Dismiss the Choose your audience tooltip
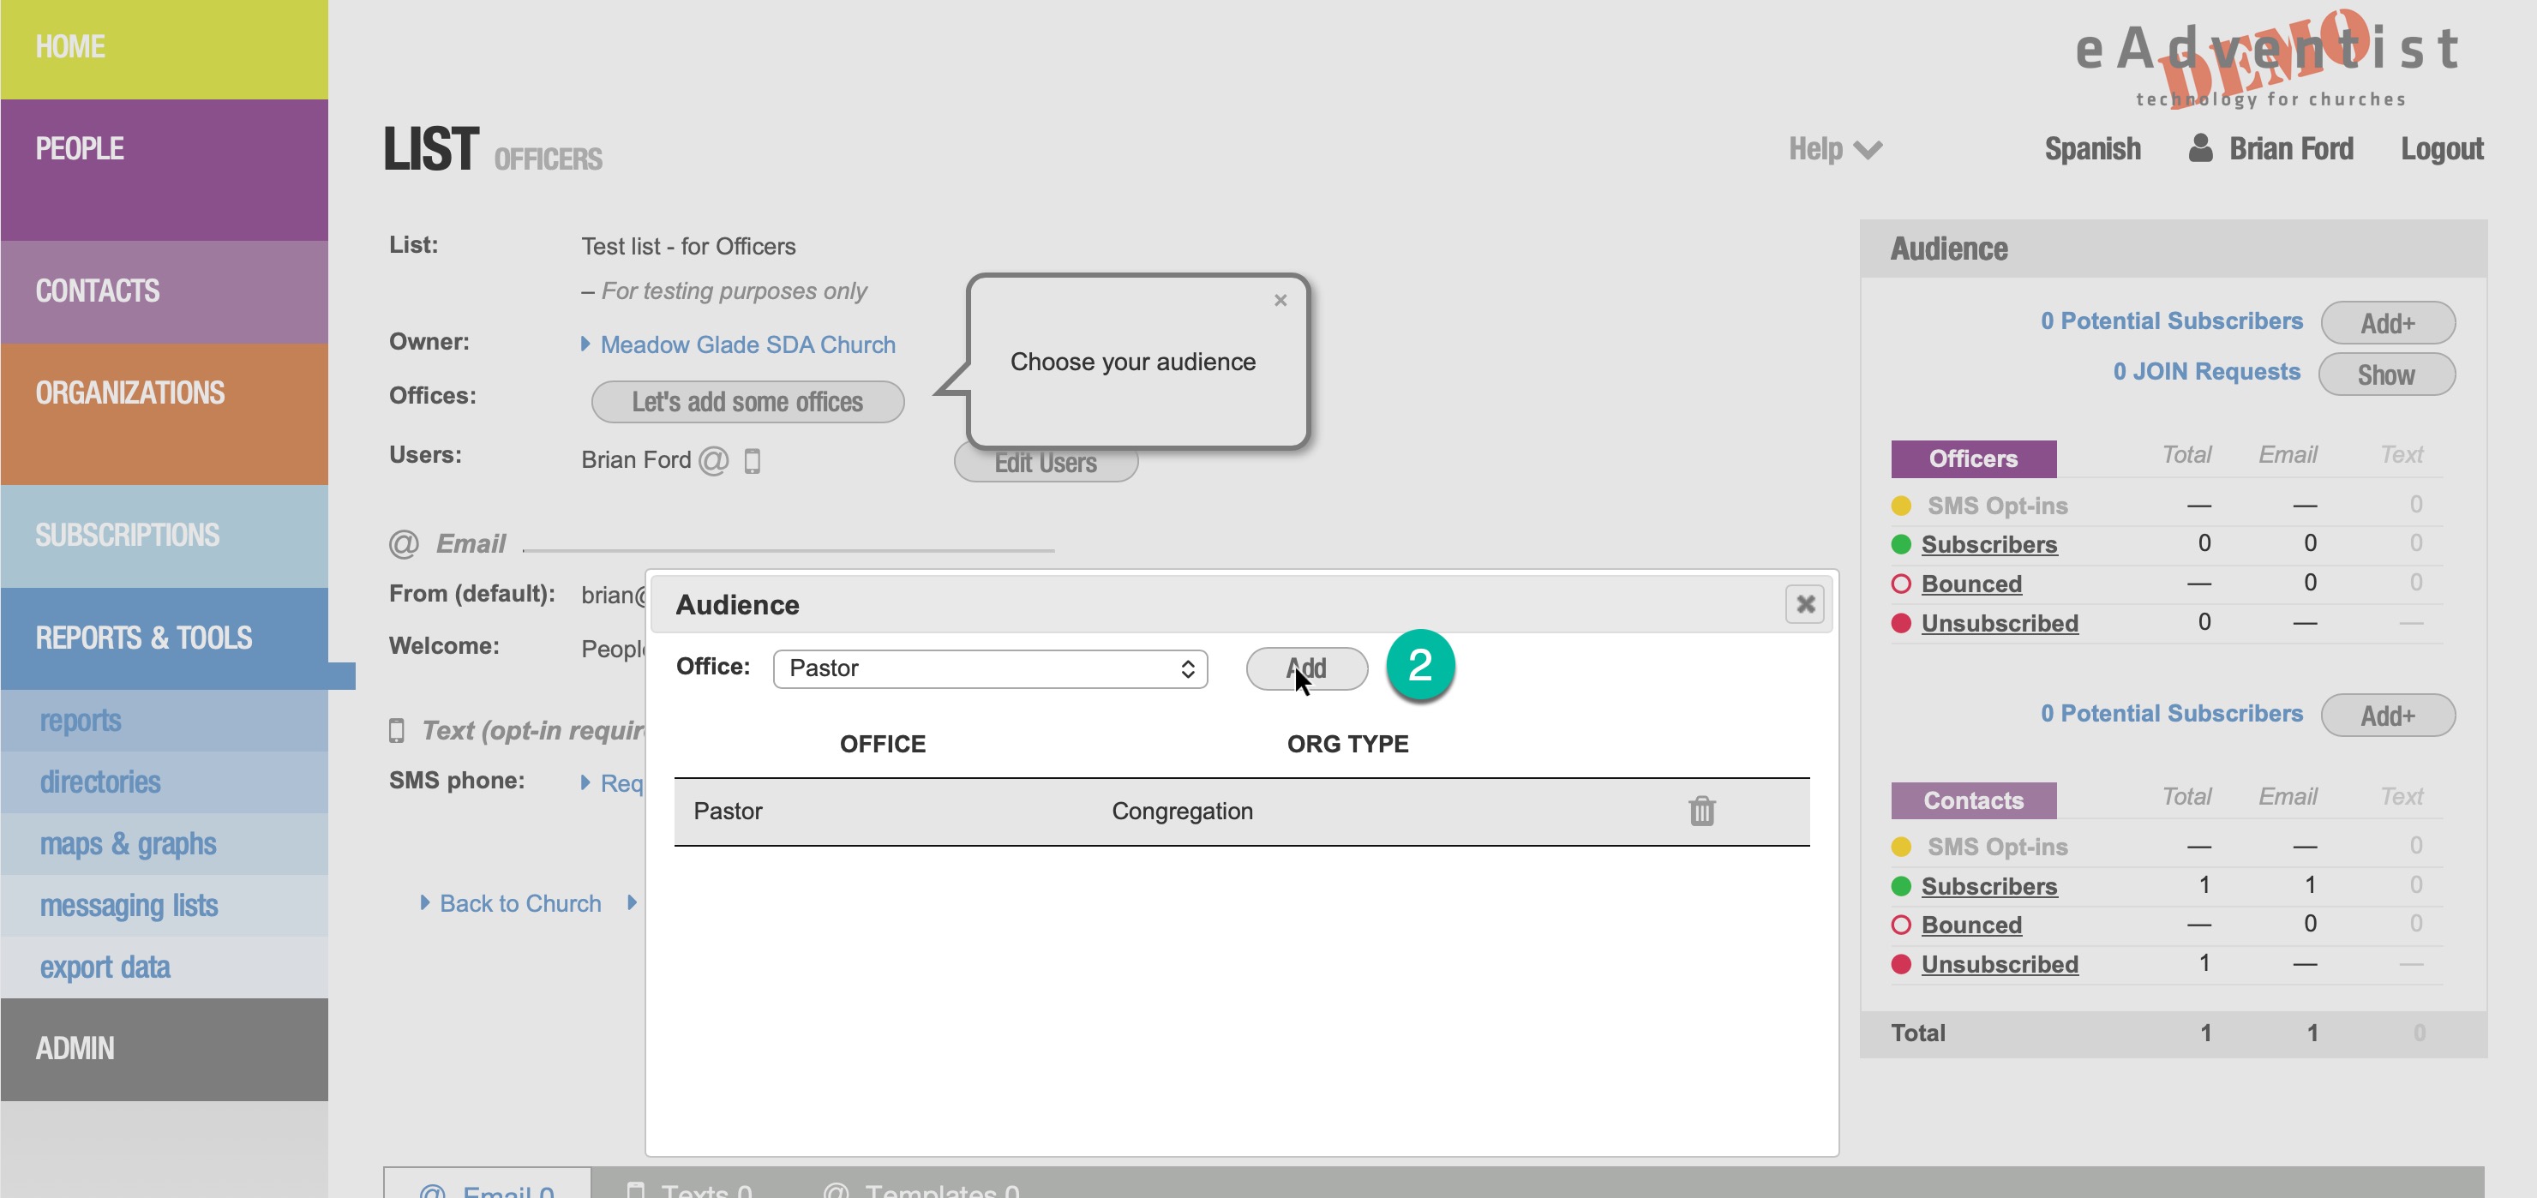The width and height of the screenshot is (2537, 1198). click(1280, 300)
